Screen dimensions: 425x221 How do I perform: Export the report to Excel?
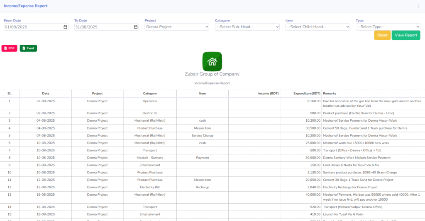point(28,48)
